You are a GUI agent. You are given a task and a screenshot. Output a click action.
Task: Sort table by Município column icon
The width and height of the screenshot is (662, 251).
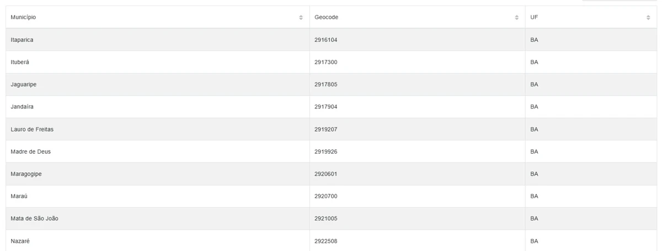(x=301, y=18)
